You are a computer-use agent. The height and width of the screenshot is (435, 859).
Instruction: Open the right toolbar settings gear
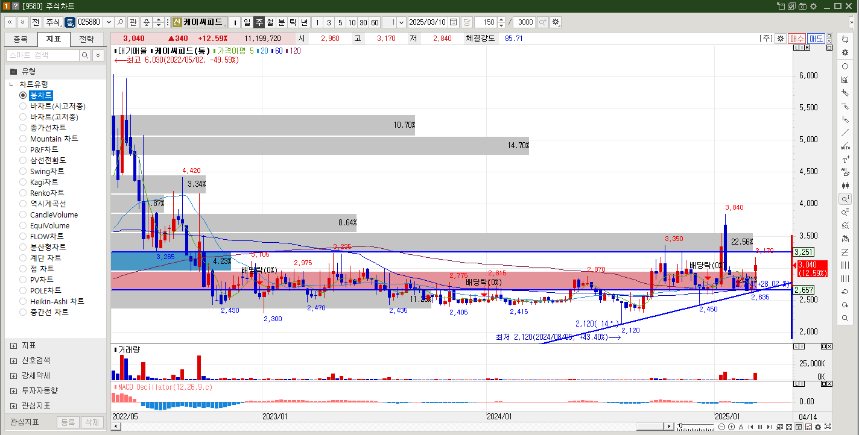click(845, 52)
